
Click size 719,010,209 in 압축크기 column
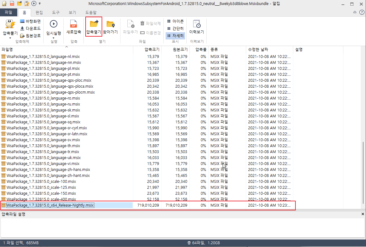[148, 205]
